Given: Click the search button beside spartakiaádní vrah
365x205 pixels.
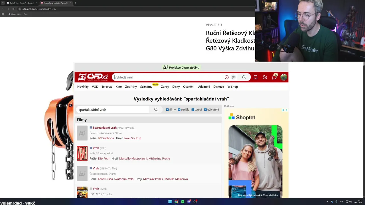Looking at the screenshot, I should [156, 110].
